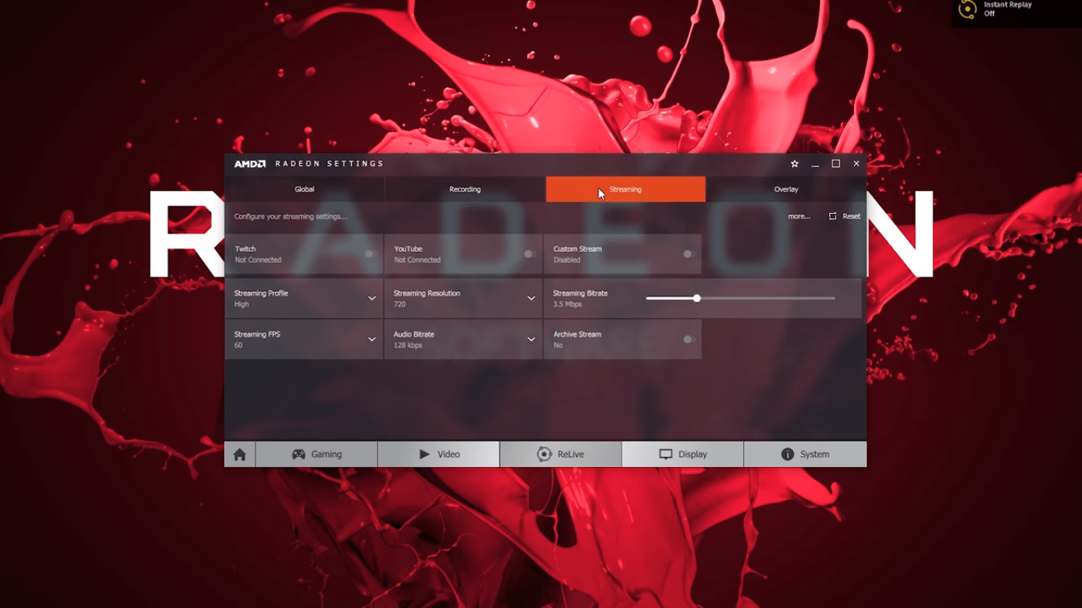The width and height of the screenshot is (1082, 608).
Task: Open the Gaming section
Action: (317, 454)
